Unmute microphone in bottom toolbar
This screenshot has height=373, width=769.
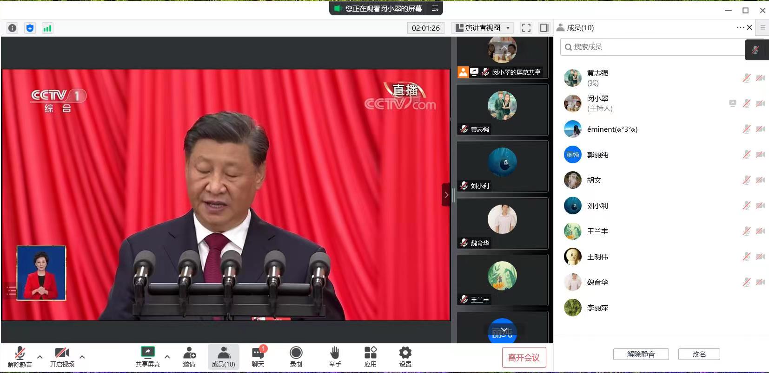tap(20, 357)
